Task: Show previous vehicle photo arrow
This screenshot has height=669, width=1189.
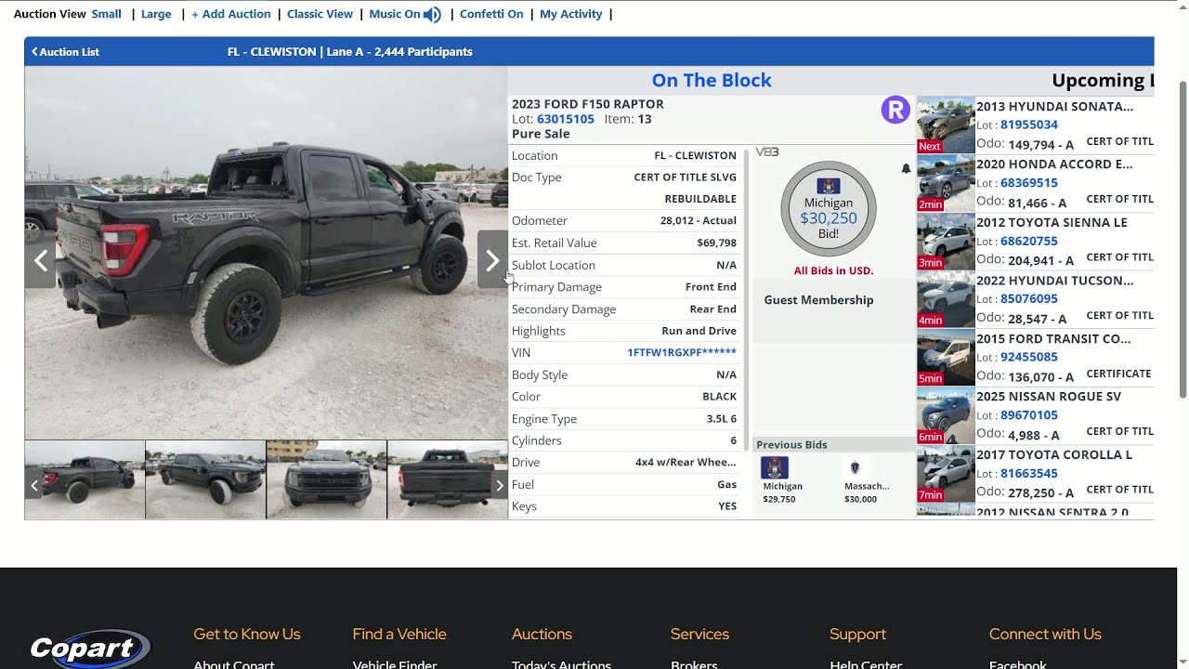Action: coord(40,260)
